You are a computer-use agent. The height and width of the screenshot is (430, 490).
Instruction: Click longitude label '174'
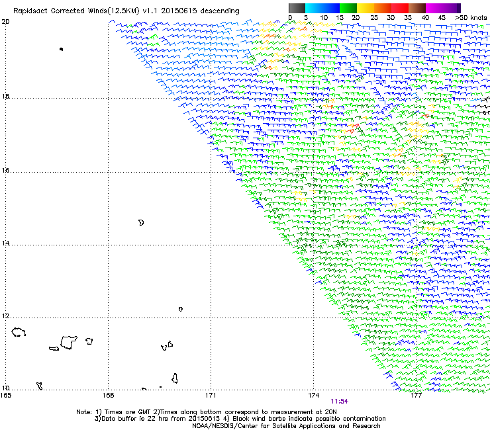coord(313,396)
